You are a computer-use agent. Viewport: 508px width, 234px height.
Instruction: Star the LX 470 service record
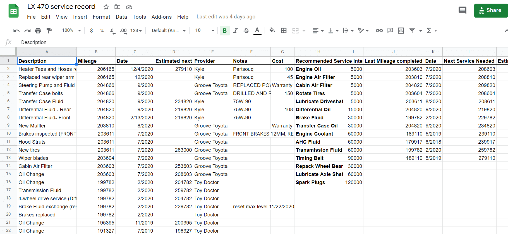[x=106, y=7]
